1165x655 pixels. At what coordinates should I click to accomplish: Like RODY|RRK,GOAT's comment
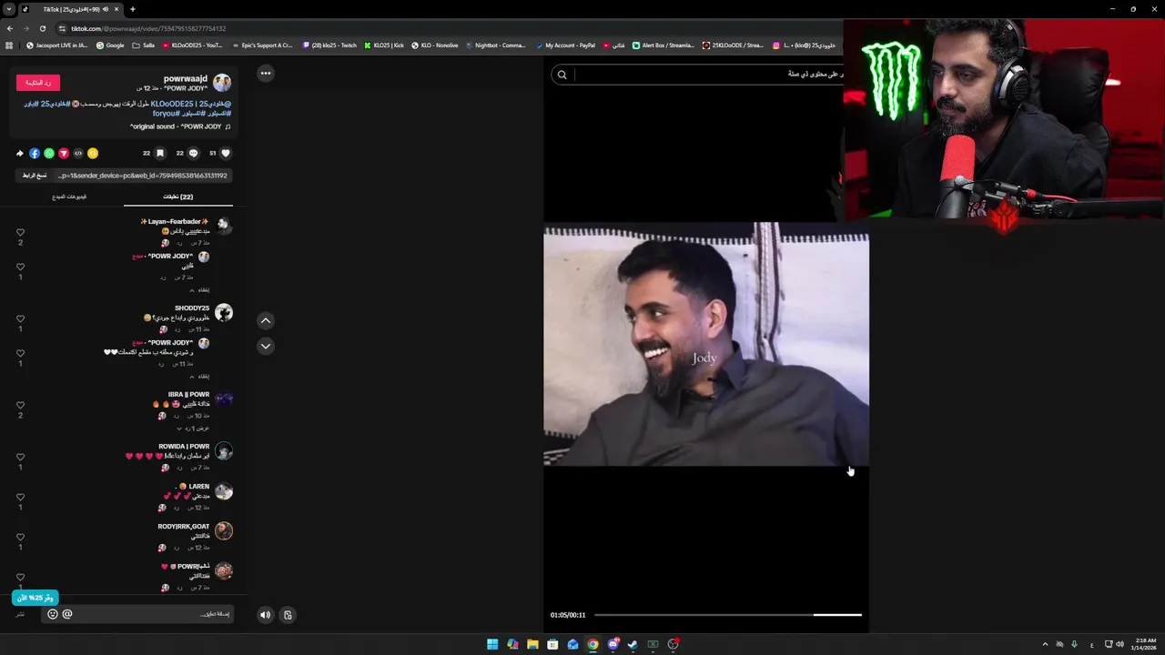point(20,538)
